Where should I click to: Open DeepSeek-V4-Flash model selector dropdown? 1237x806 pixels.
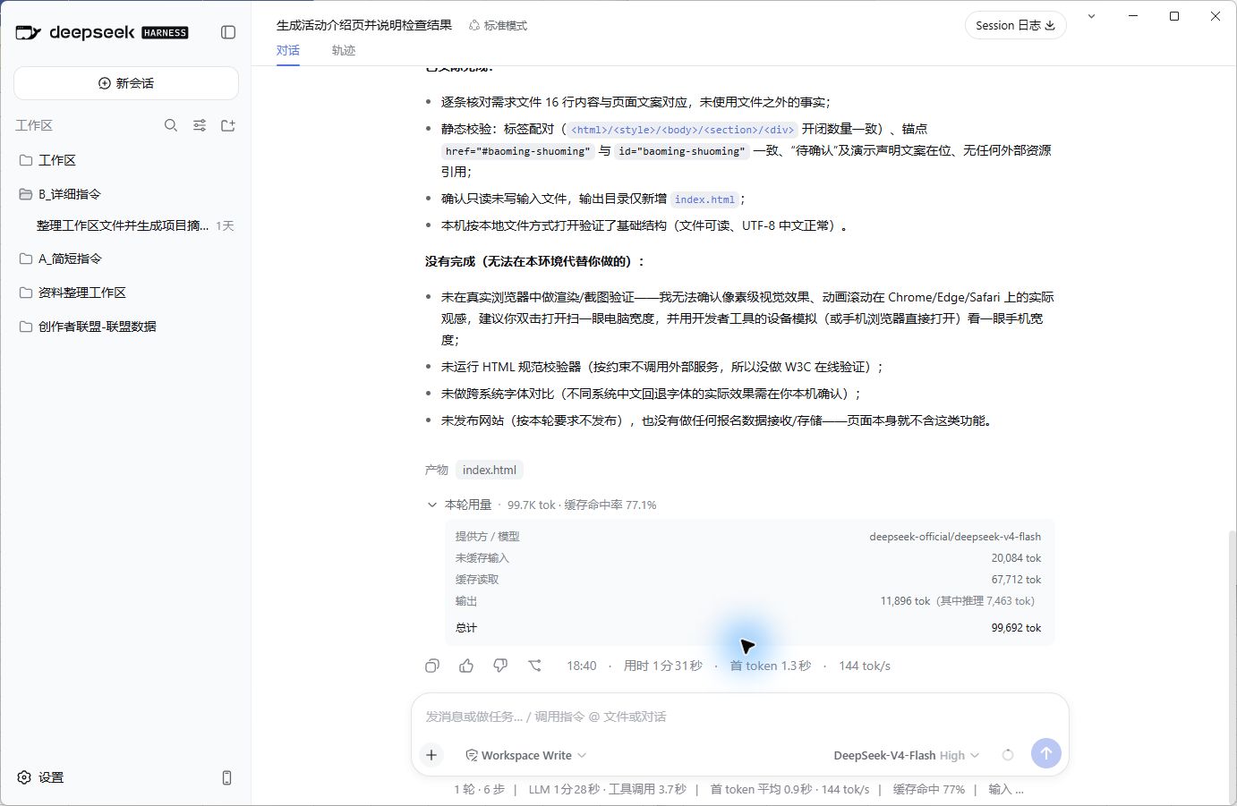[x=907, y=755]
